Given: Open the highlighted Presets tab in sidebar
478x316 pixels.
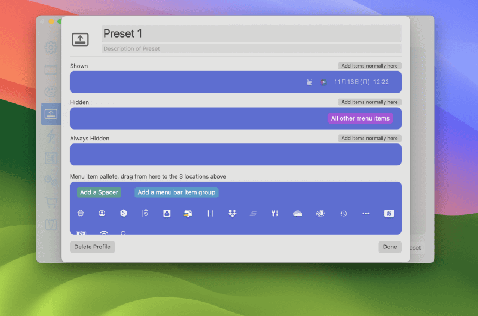Looking at the screenshot, I should coord(51,114).
